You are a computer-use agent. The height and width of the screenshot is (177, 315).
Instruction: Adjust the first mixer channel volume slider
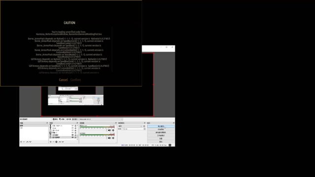point(93,130)
